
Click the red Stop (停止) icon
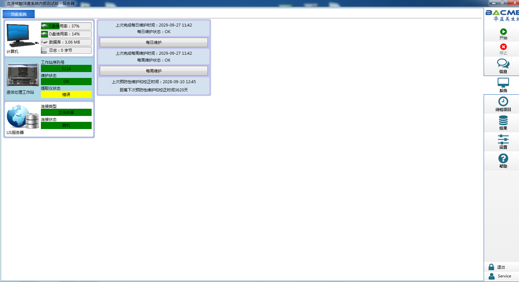click(x=503, y=47)
